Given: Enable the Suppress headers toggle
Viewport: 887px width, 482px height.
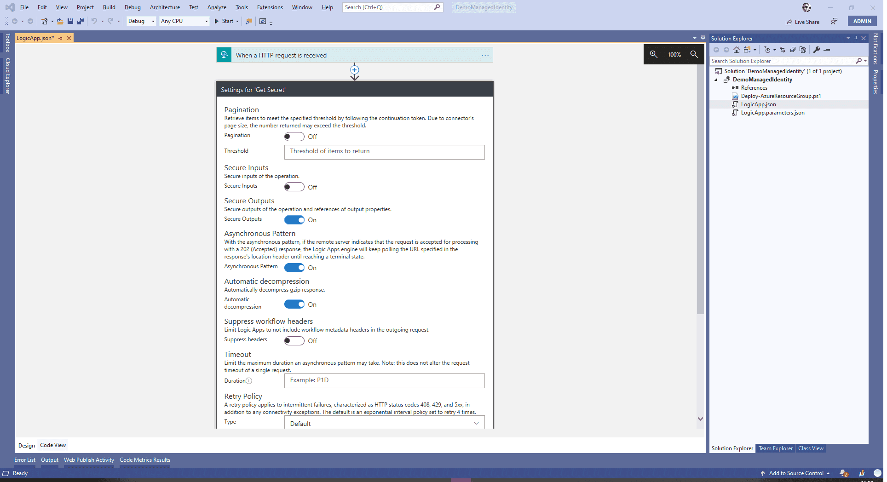Looking at the screenshot, I should [x=294, y=341].
